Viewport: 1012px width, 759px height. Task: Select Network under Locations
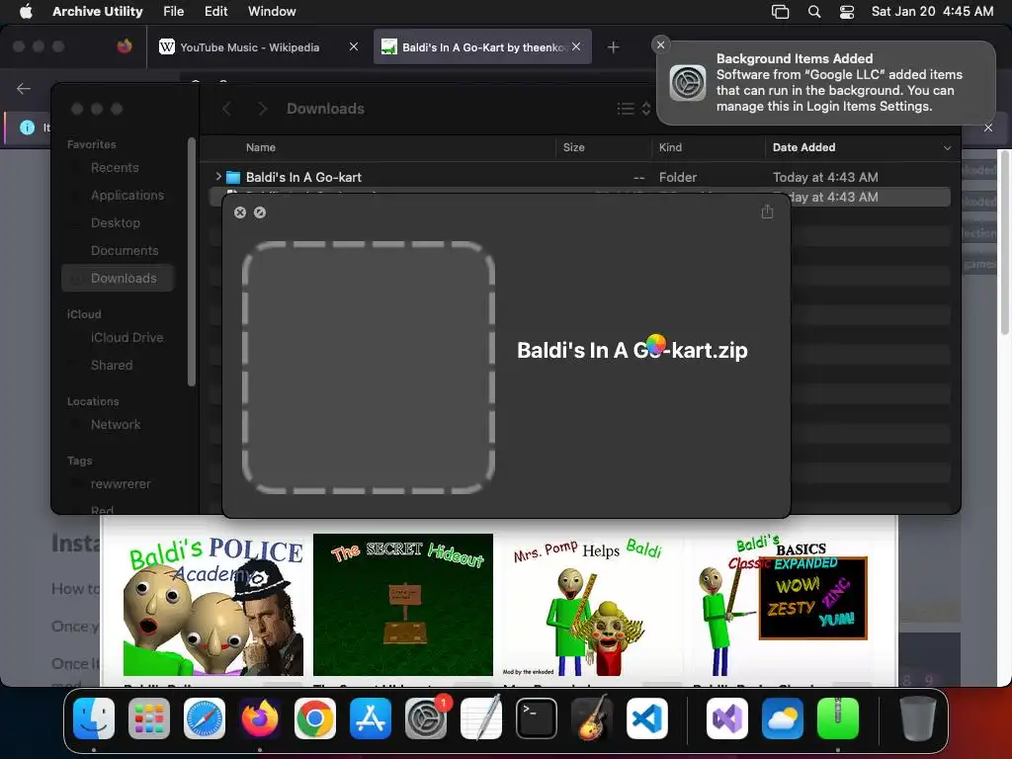[116, 425]
